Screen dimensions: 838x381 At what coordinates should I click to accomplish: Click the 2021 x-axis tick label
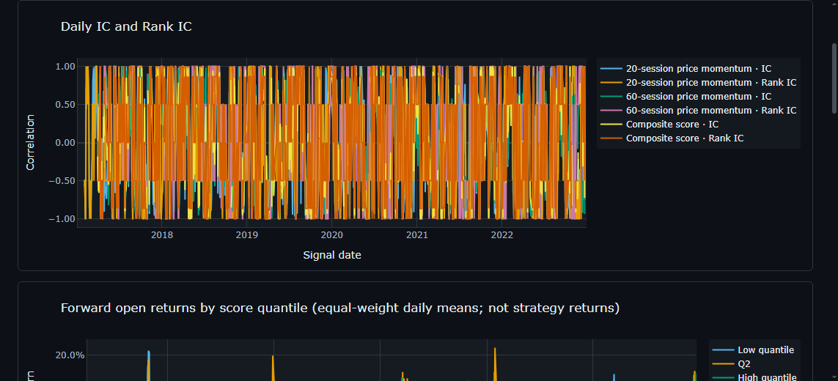pos(417,234)
